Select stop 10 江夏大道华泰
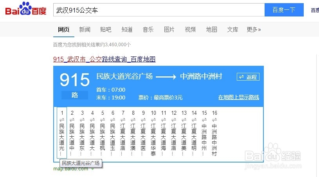The width and height of the screenshot is (319, 177). [x=153, y=133]
